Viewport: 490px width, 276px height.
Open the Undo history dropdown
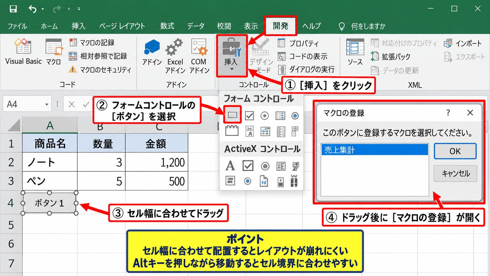coord(43,9)
